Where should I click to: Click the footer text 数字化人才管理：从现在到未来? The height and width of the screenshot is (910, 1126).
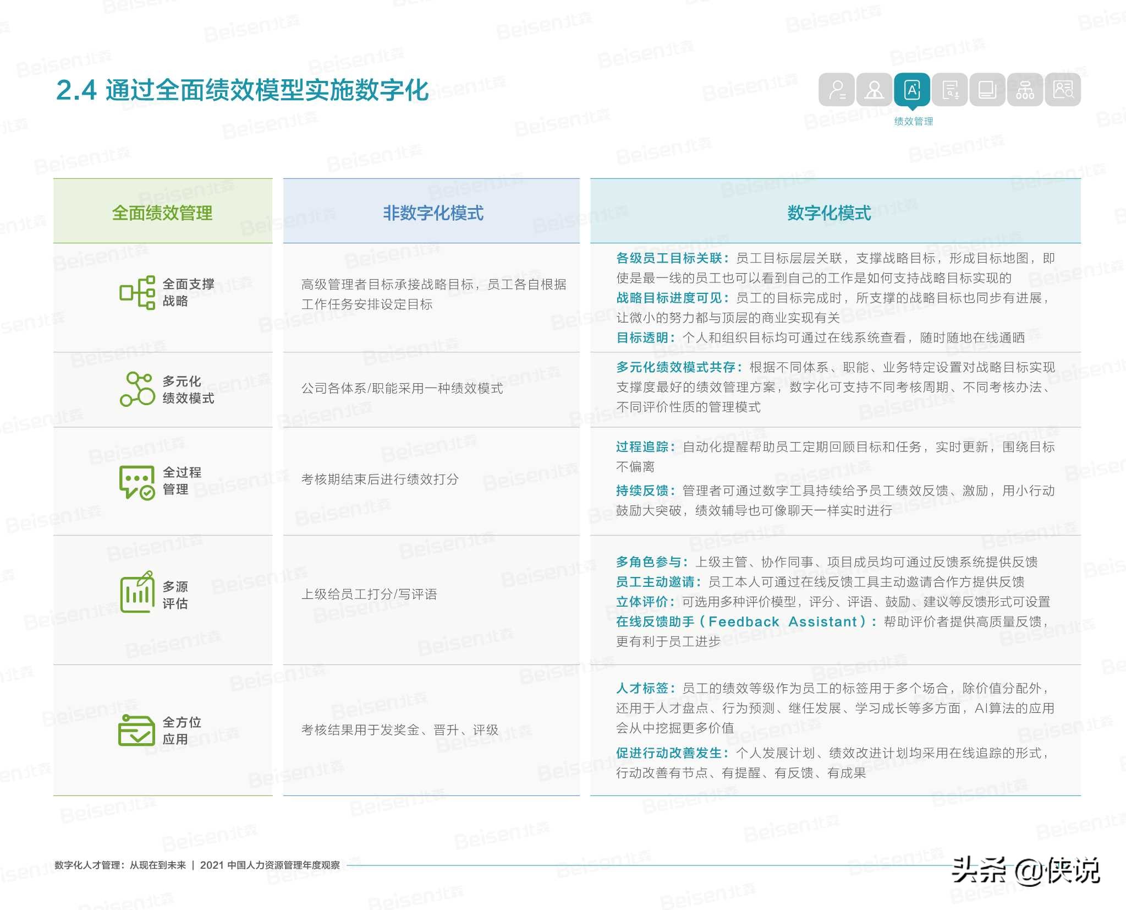(x=120, y=865)
